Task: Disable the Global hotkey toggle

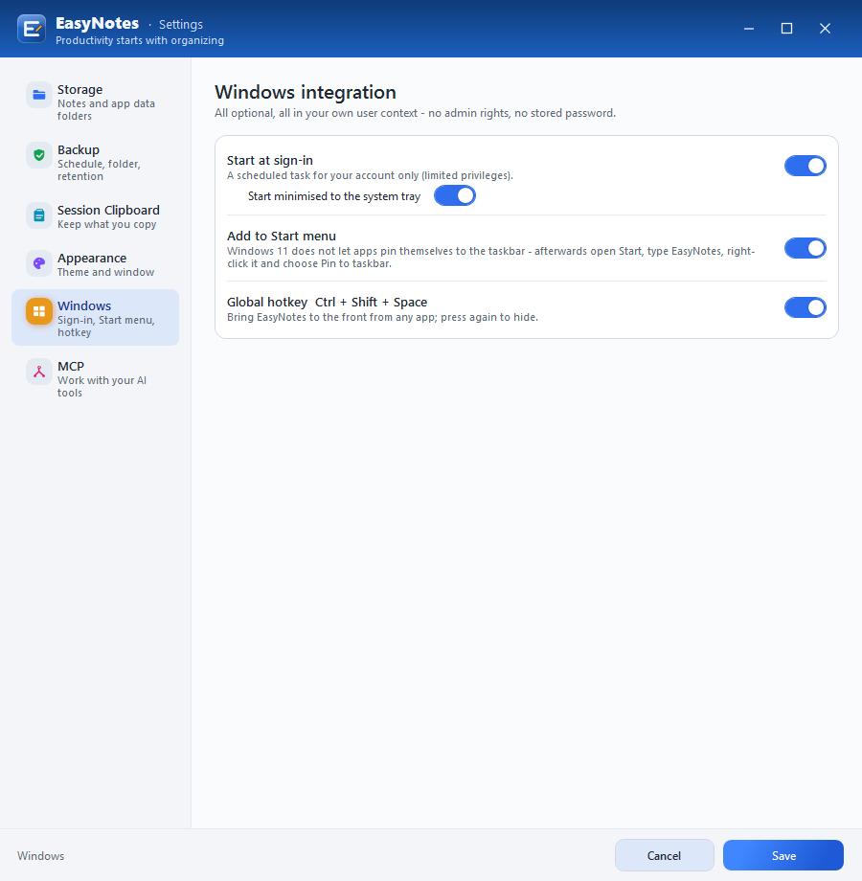Action: click(805, 307)
